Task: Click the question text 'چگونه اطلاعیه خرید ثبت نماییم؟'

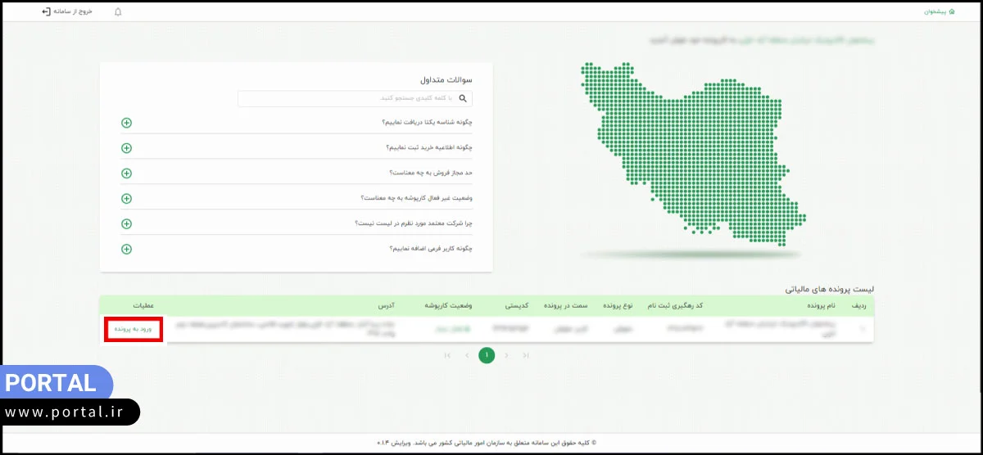Action: pyautogui.click(x=430, y=148)
